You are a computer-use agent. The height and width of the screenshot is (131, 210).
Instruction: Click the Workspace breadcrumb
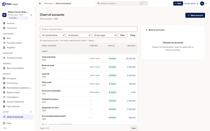(49, 3)
